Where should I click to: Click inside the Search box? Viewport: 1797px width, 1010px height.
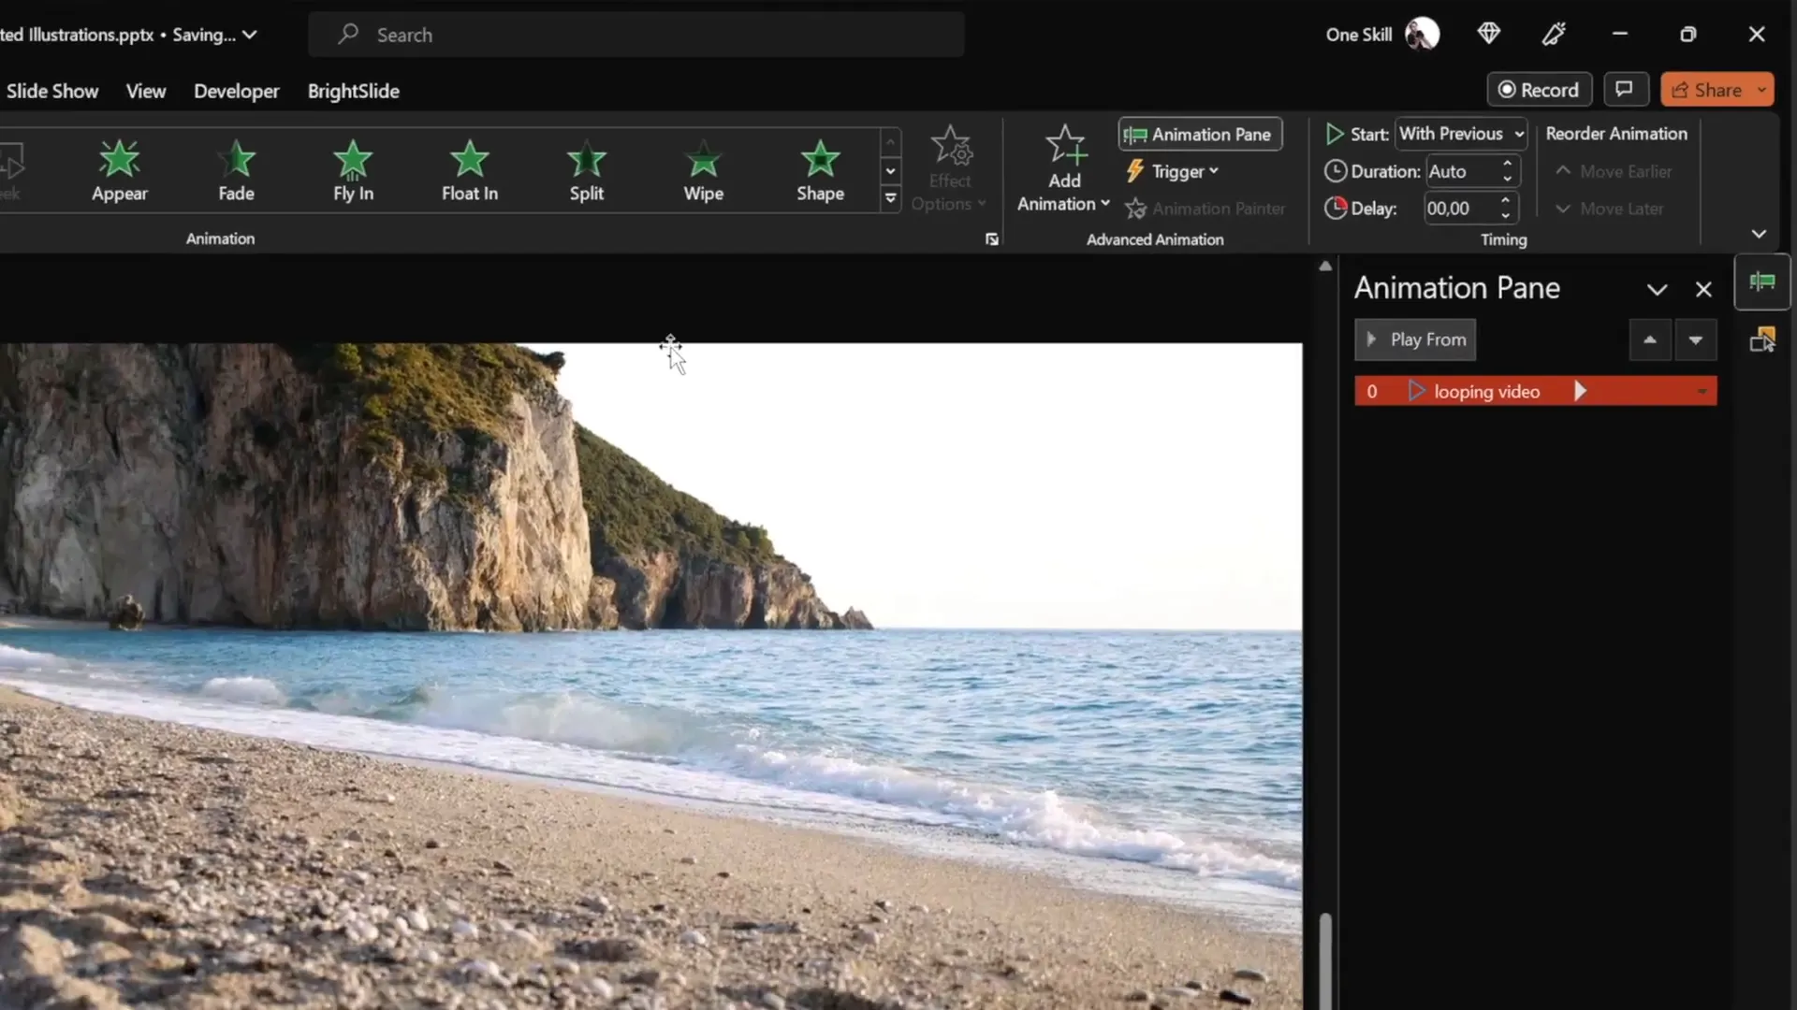coord(636,35)
